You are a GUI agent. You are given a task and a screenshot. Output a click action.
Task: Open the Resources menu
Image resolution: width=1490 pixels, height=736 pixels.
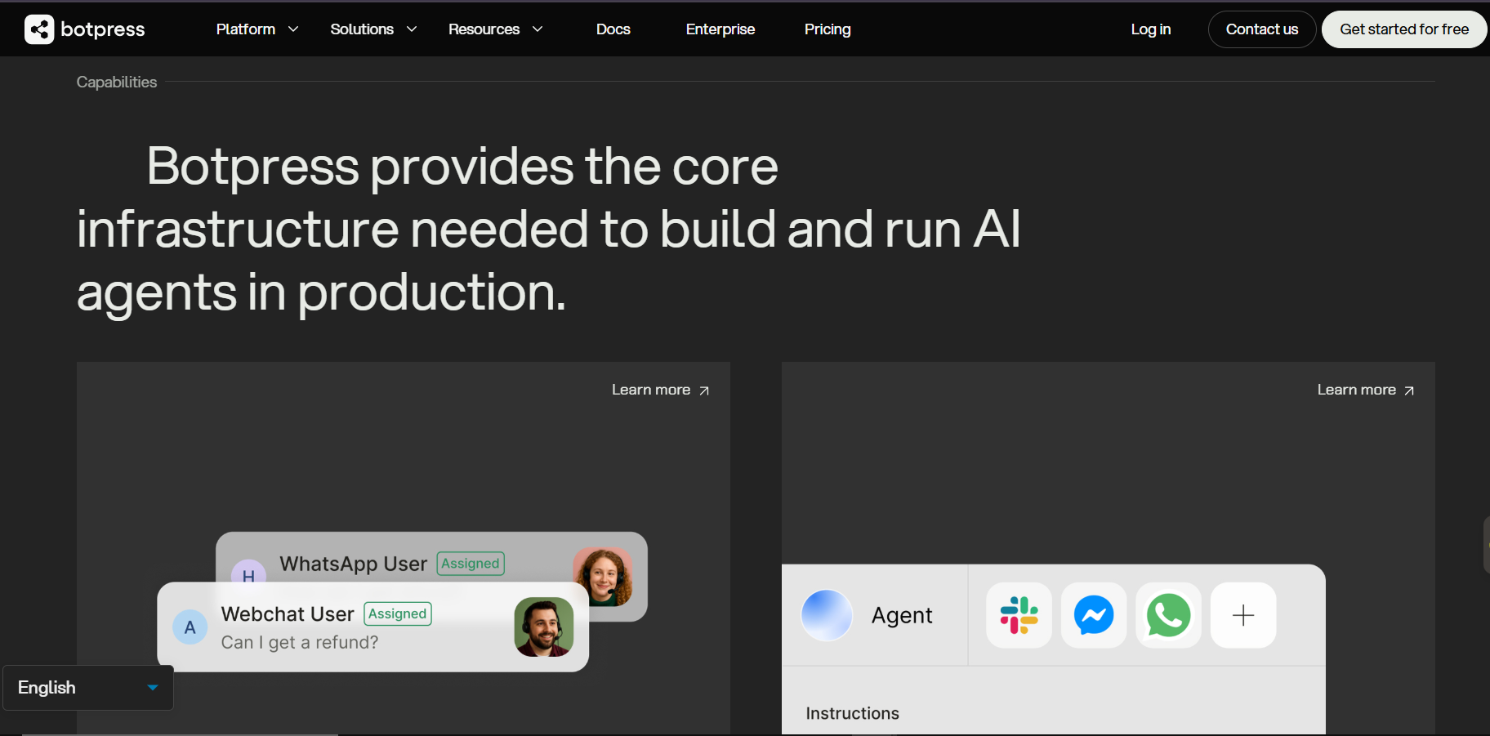tap(484, 29)
